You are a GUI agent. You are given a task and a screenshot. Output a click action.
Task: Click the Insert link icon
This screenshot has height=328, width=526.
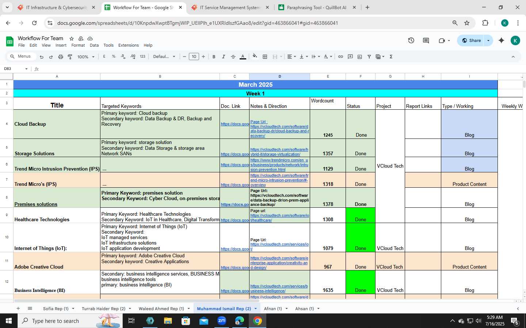(x=340, y=56)
